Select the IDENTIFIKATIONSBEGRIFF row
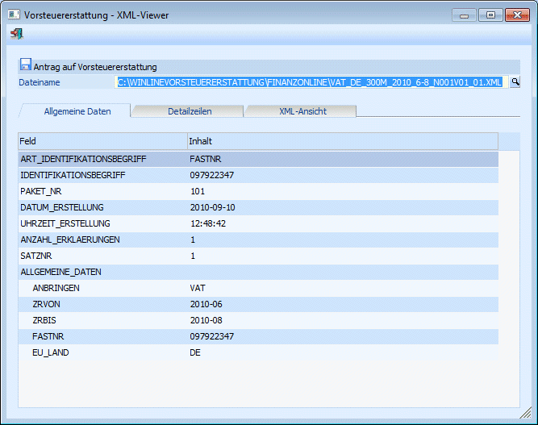 coord(73,175)
